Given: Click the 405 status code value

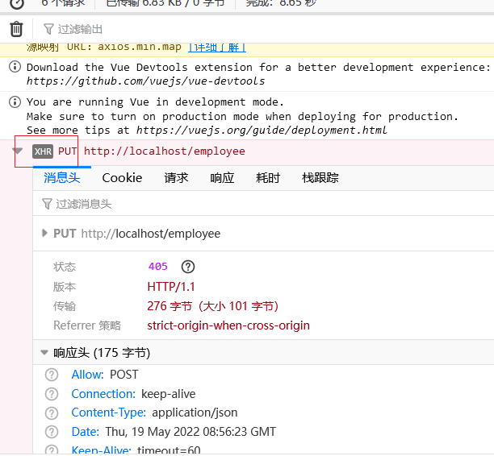Looking at the screenshot, I should point(158,267).
